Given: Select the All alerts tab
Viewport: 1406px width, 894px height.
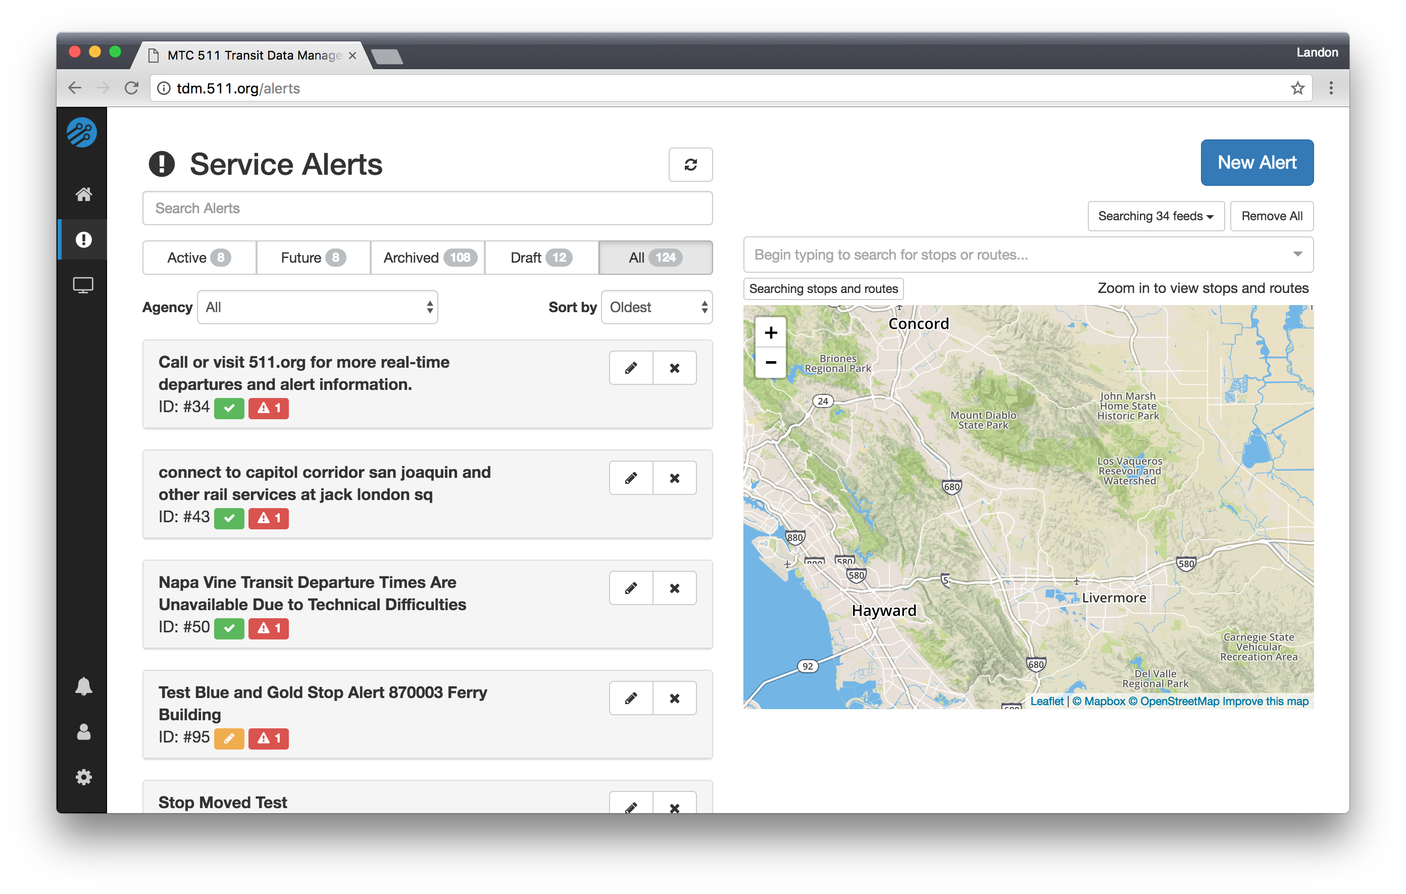Looking at the screenshot, I should click(656, 258).
